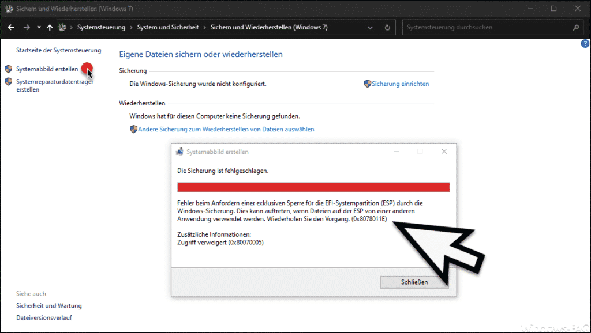Click text Die Windows-Sicherung wurde nicht konfiguriert.
Screen dimensions: 591x333
tap(198, 84)
